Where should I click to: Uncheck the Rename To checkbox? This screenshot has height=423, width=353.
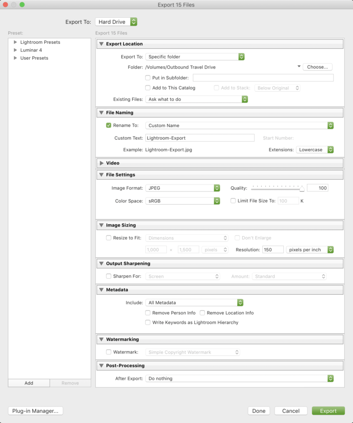point(109,125)
